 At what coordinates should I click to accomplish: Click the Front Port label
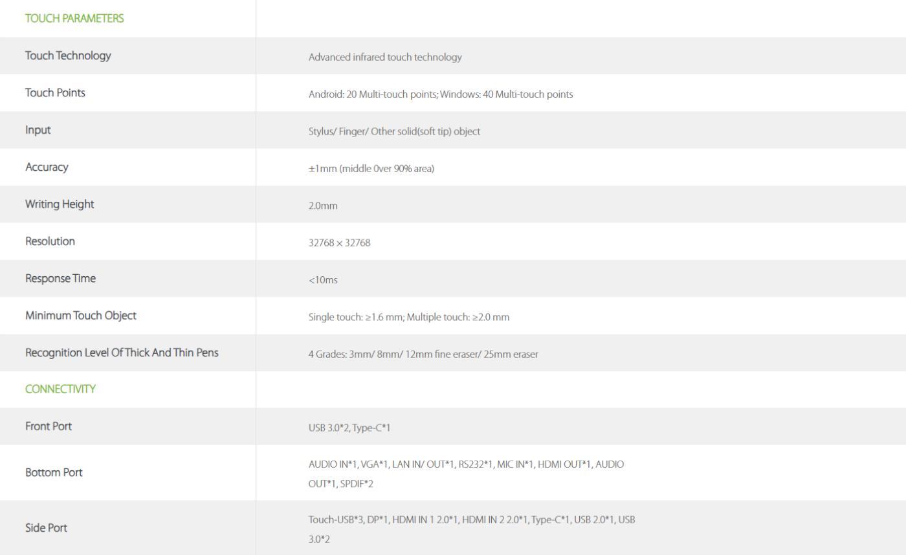pos(49,426)
